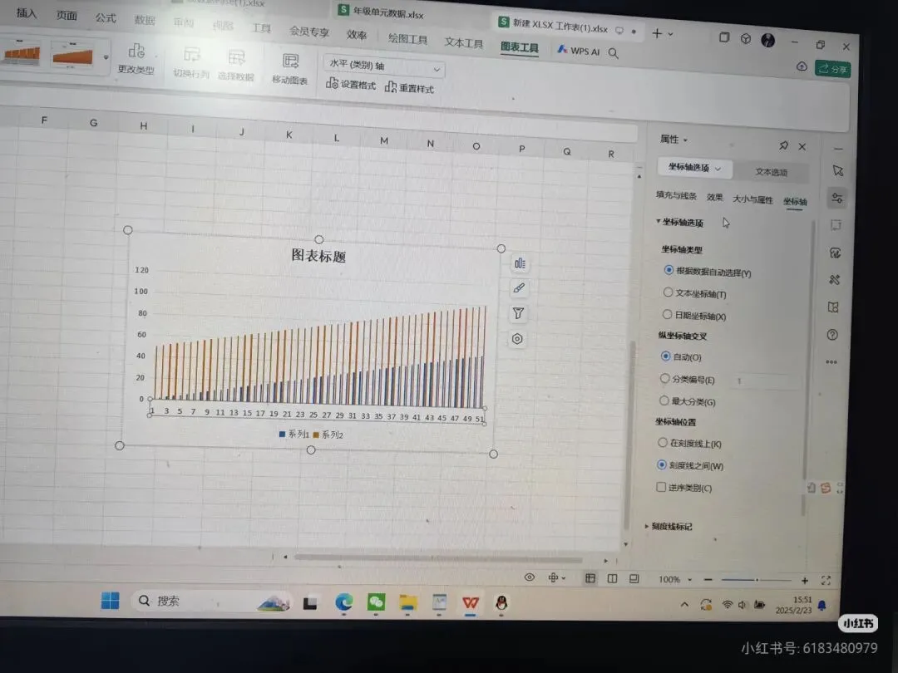The image size is (898, 673).
Task: Open size and properties (大小与属性) tab
Action: click(x=752, y=199)
